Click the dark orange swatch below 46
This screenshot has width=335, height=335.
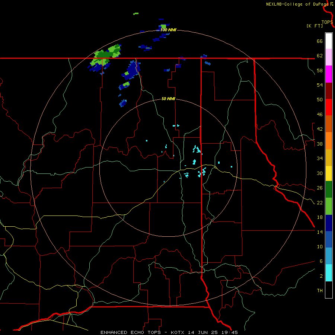(329, 124)
